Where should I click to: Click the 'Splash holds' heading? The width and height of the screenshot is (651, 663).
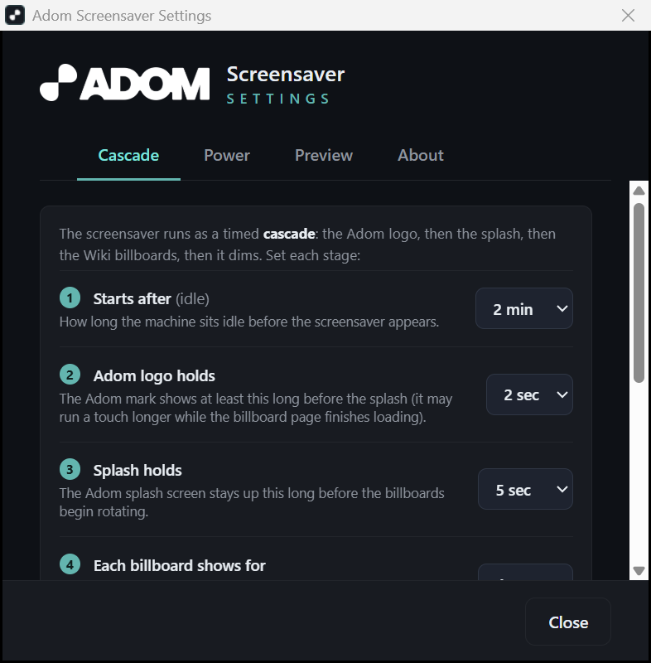[137, 470]
